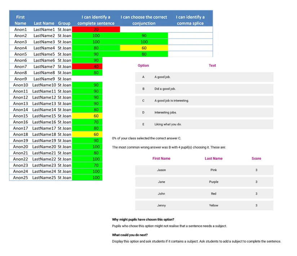The height and width of the screenshot is (256, 297).
Task: Select the yellow 60 cell in conjunction column
Action: tap(144, 48)
